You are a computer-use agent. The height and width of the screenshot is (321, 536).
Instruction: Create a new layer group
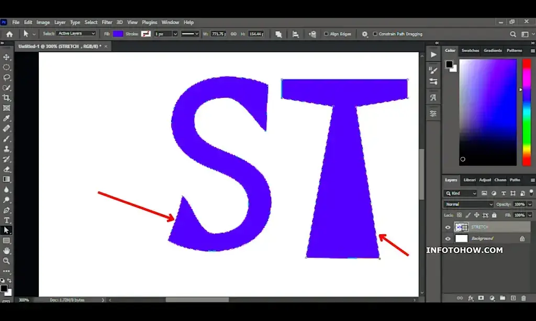point(502,298)
